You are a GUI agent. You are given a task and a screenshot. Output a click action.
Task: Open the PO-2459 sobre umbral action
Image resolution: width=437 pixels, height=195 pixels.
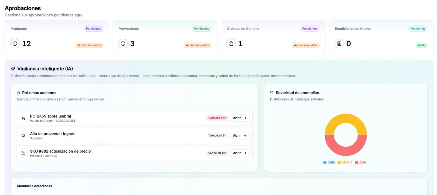(x=240, y=118)
